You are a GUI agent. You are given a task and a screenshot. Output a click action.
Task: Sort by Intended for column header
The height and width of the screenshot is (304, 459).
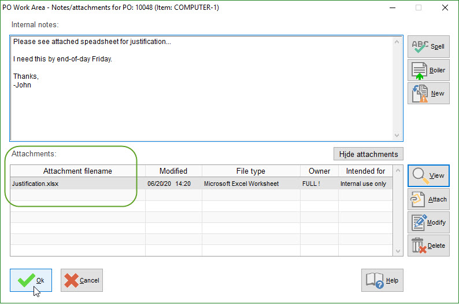click(x=365, y=171)
